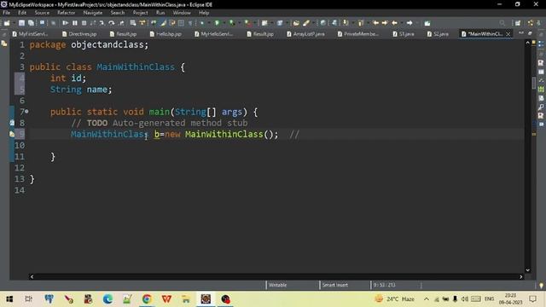Click the 'Smart Insert' status bar entry
This screenshot has height=307, width=546.
pyautogui.click(x=334, y=285)
